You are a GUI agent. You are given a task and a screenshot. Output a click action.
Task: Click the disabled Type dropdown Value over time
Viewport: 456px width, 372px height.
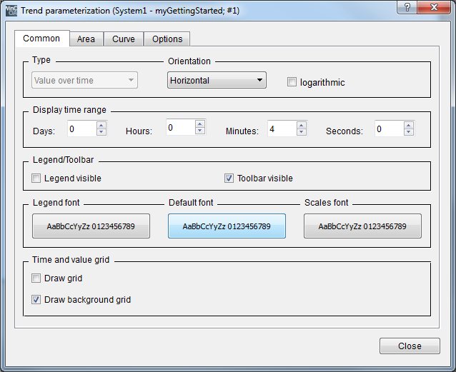click(84, 80)
